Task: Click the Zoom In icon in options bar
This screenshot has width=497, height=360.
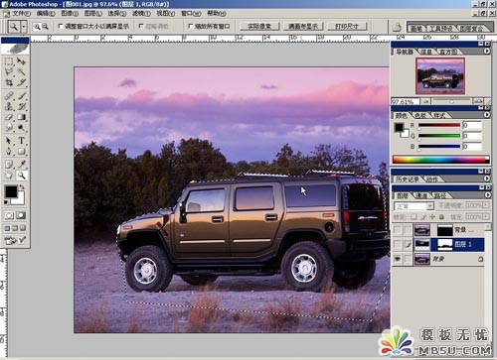Action: click(x=37, y=27)
